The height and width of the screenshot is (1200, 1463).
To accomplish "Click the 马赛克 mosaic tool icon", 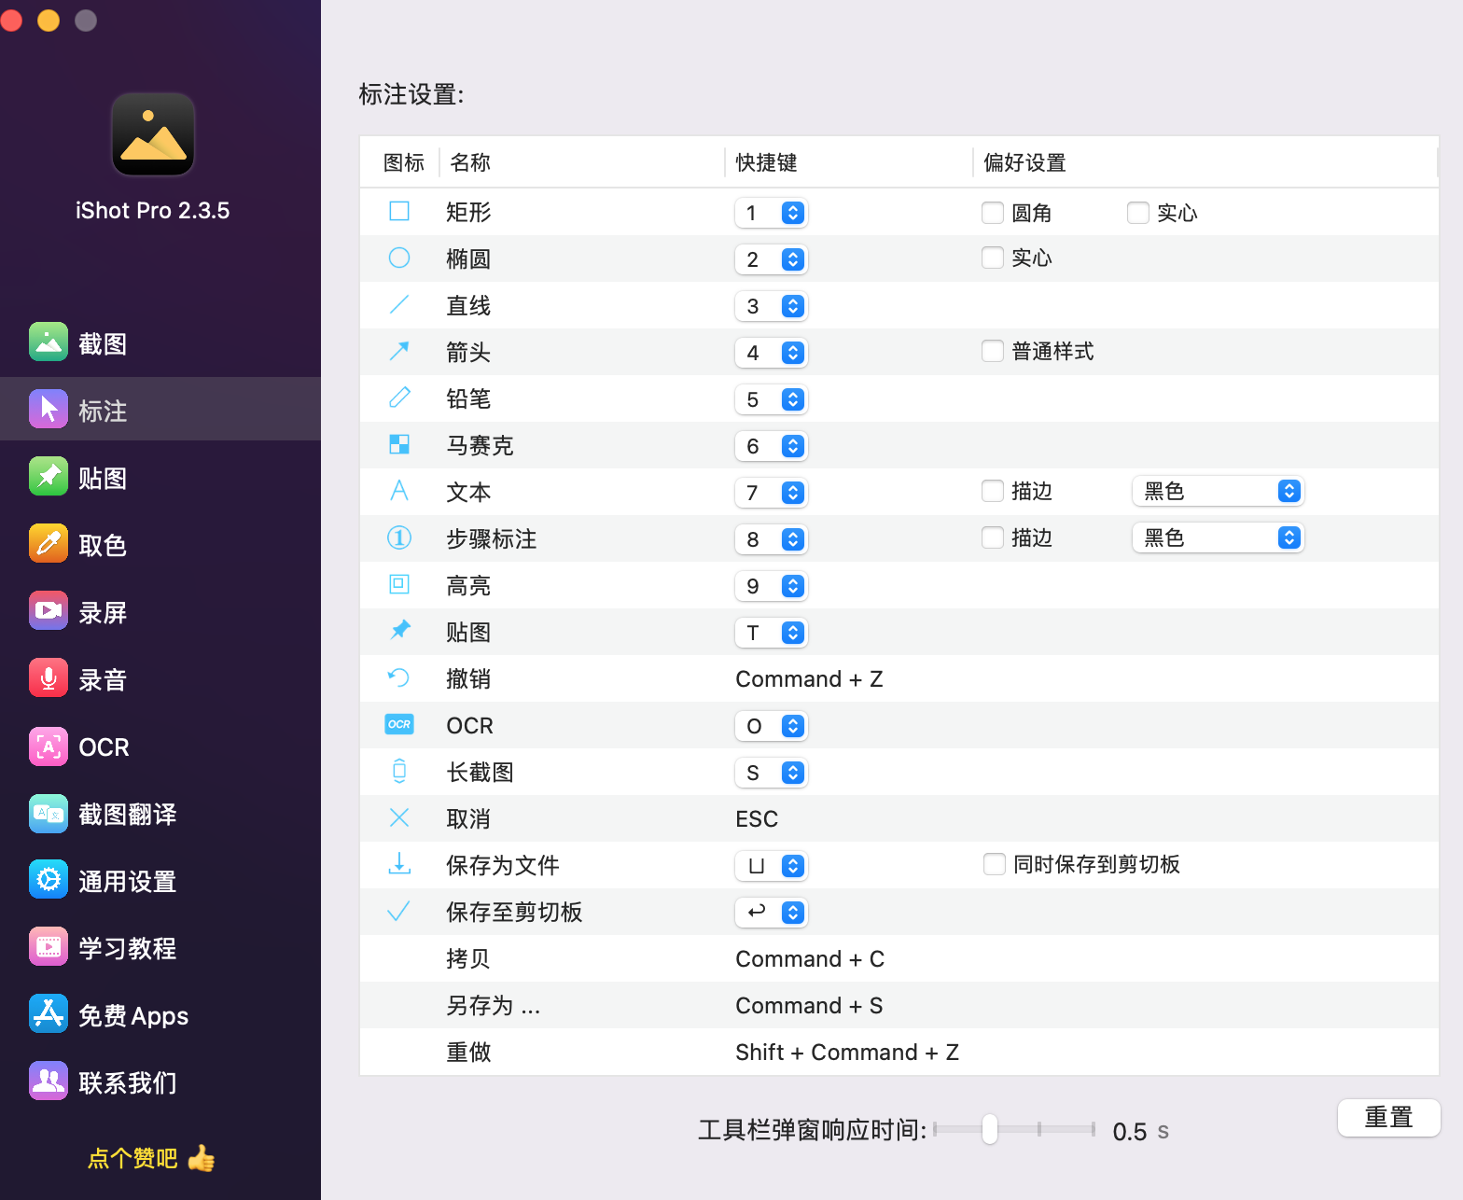I will click(399, 444).
